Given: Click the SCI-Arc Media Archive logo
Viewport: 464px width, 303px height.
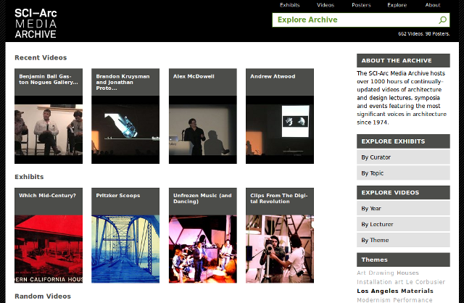Looking at the screenshot, I should tap(36, 22).
